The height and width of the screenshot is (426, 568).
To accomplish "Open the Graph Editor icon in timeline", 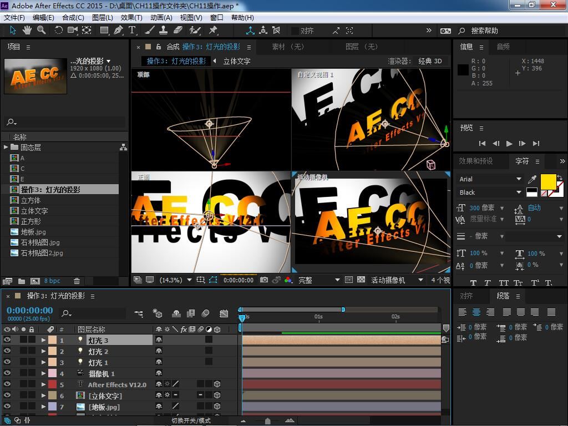I will pyautogui.click(x=224, y=313).
